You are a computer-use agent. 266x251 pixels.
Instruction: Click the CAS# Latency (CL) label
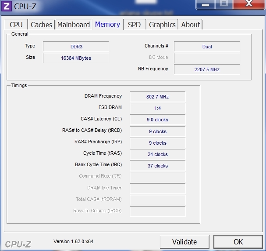pyautogui.click(x=101, y=119)
